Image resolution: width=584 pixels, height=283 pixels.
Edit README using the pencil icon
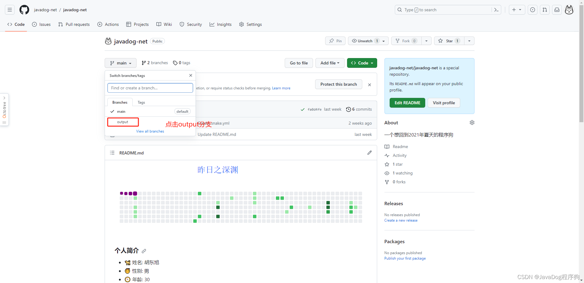pos(369,153)
